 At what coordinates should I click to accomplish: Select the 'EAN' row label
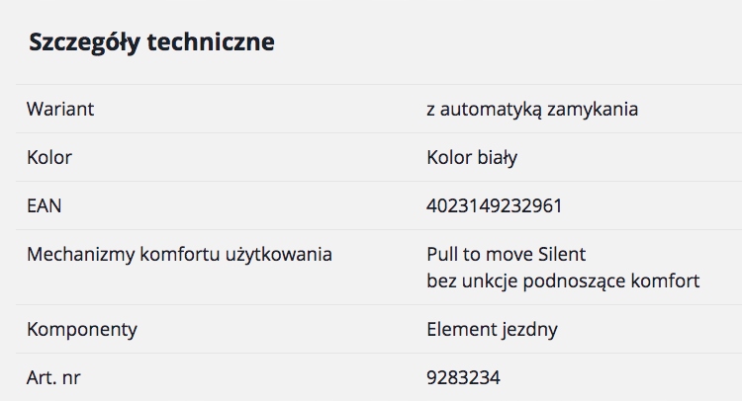coord(44,205)
